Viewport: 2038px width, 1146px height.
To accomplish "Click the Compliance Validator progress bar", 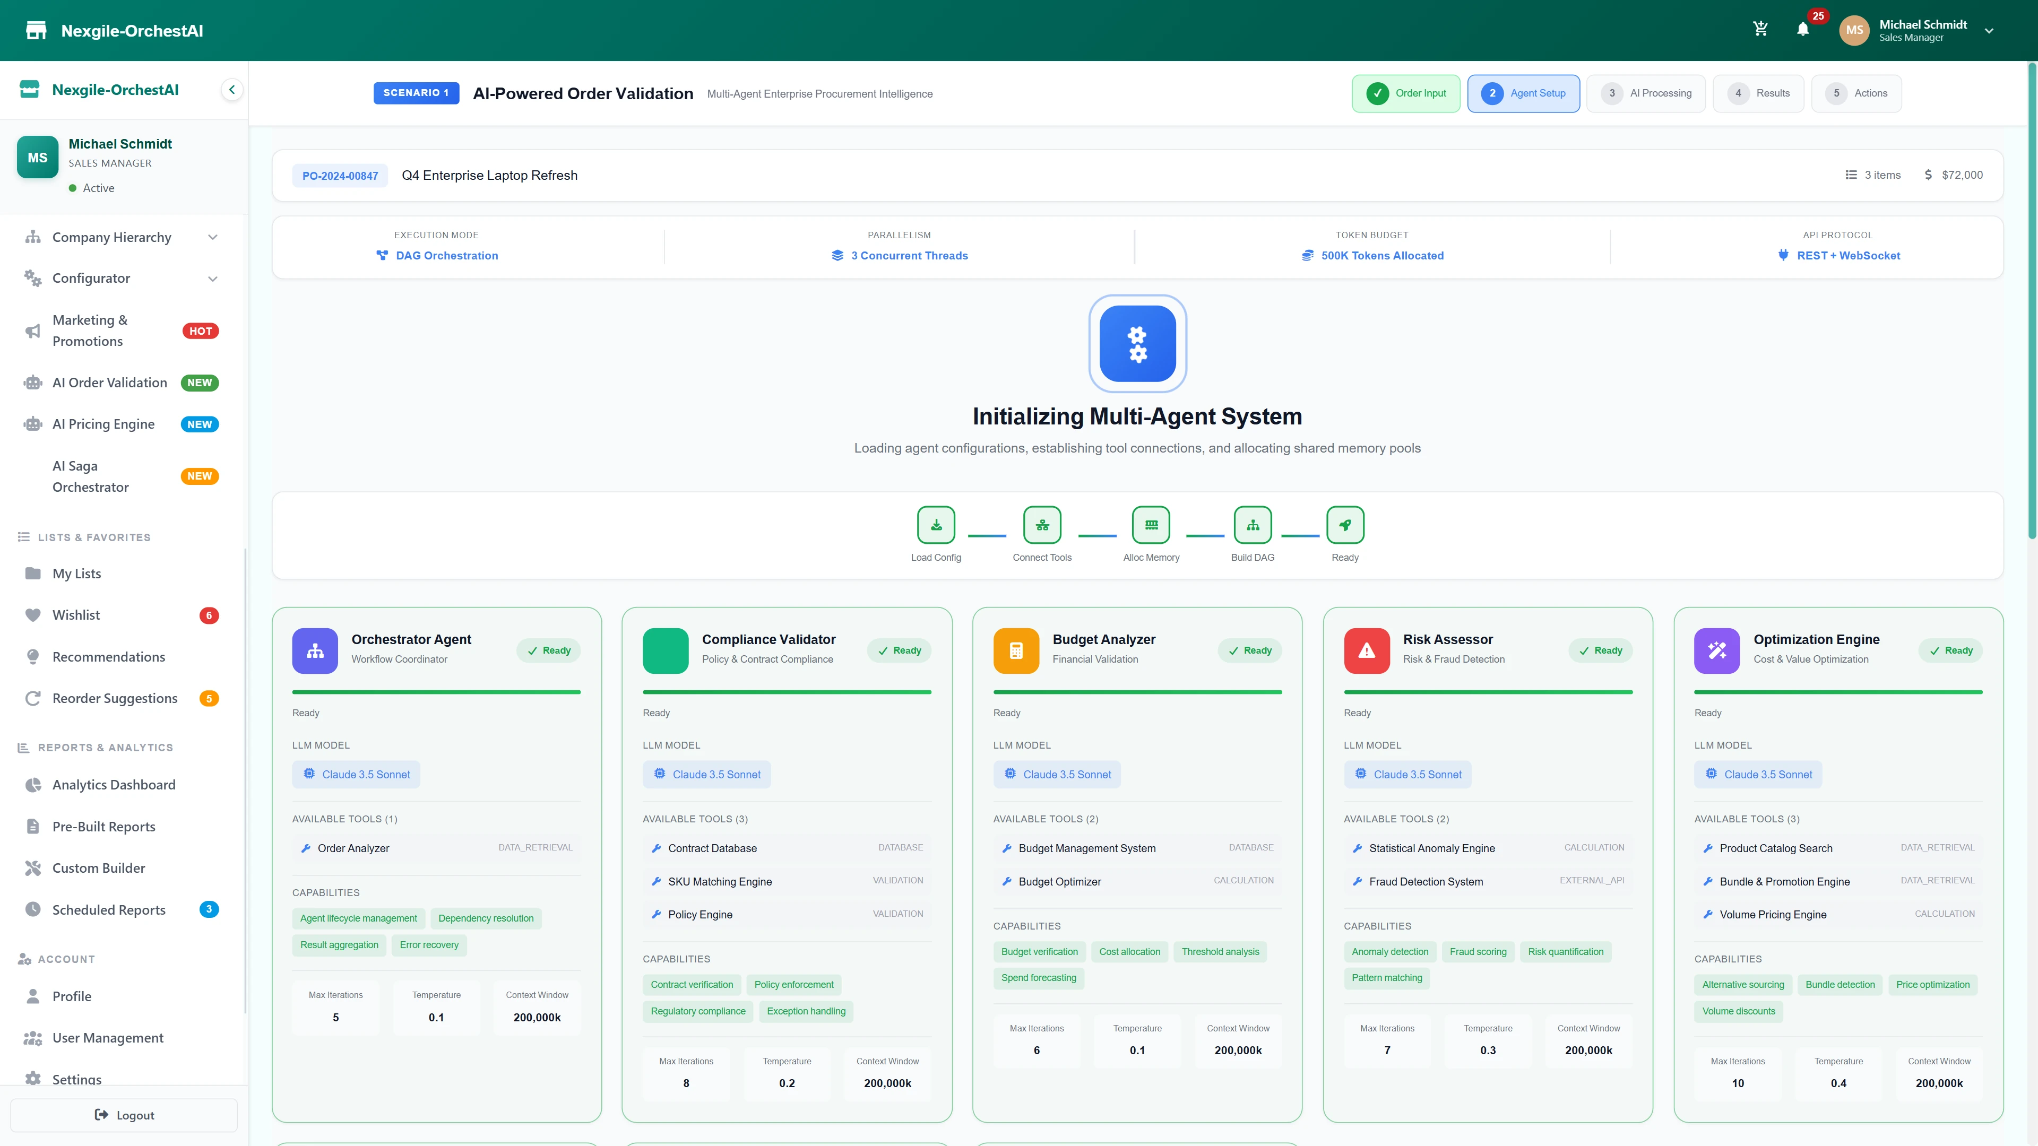I will 787,692.
